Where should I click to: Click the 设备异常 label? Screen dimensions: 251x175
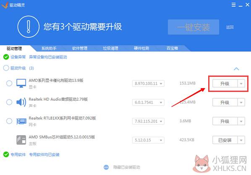[x=18, y=57]
